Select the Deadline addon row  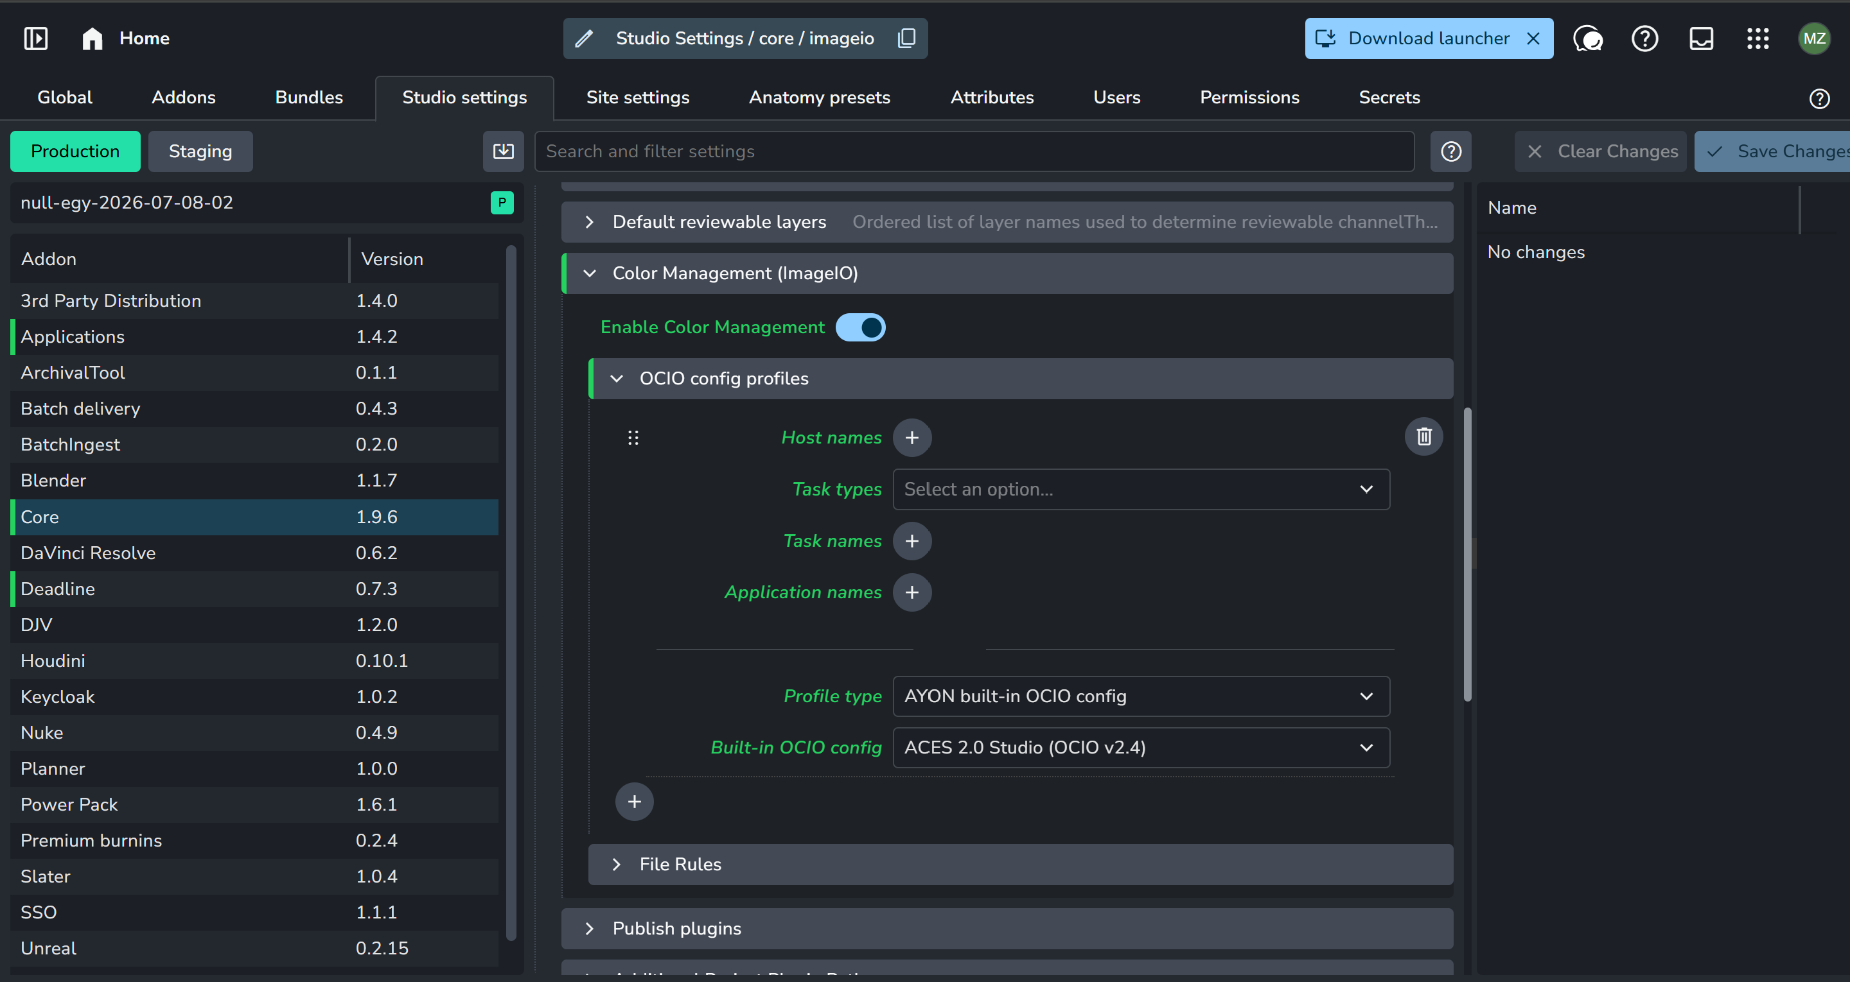tap(254, 589)
